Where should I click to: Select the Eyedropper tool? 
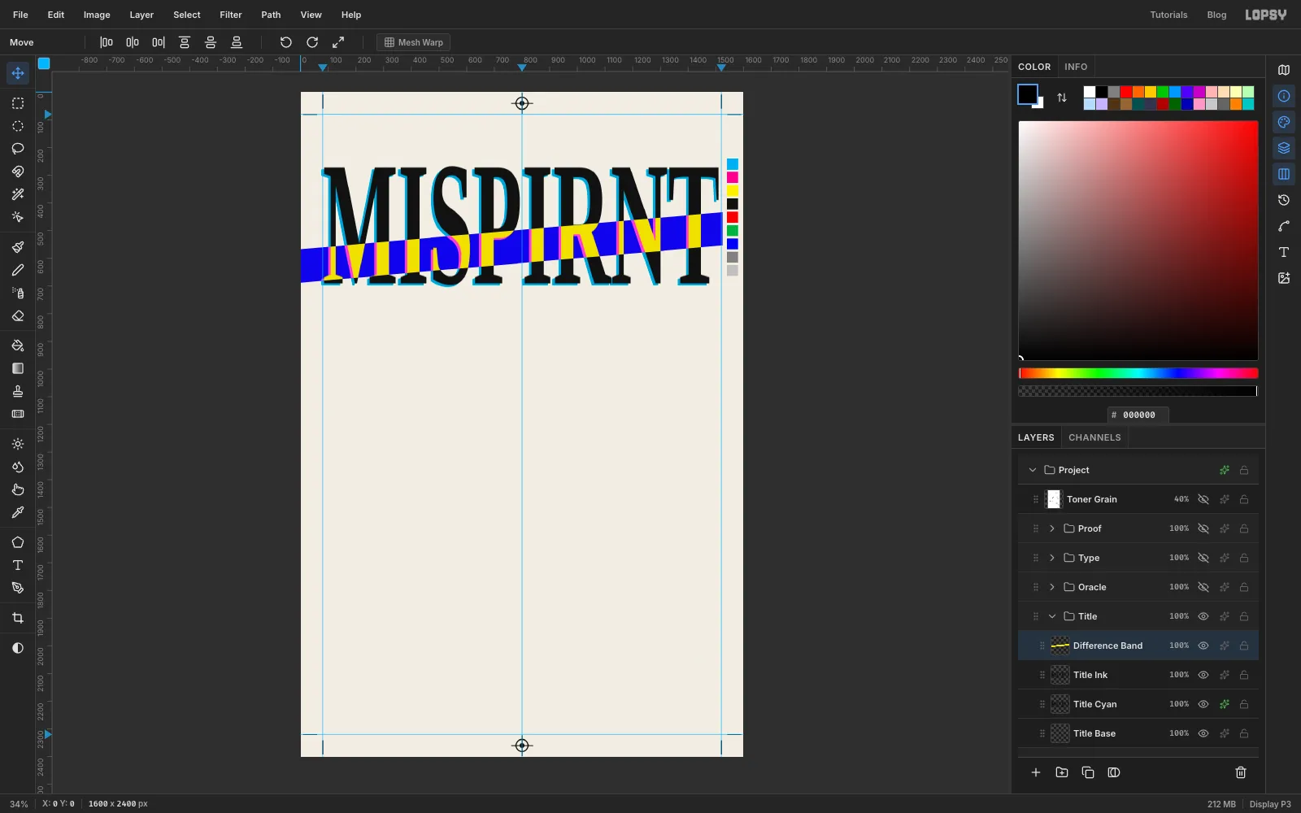[x=18, y=512]
